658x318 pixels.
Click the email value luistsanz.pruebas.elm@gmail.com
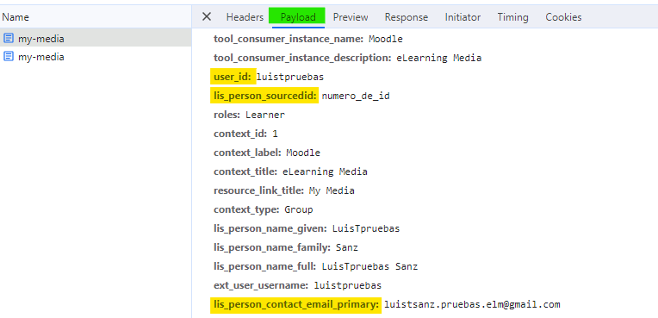pyautogui.click(x=472, y=304)
